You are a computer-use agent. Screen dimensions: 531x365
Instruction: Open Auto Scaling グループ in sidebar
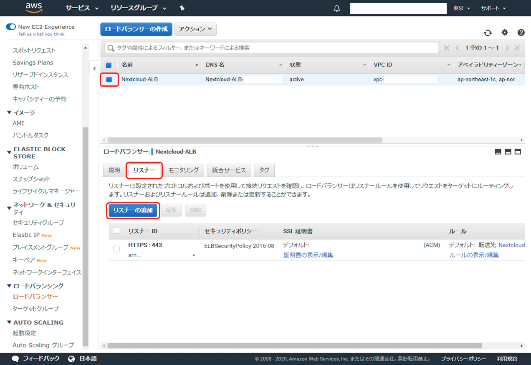tap(43, 345)
